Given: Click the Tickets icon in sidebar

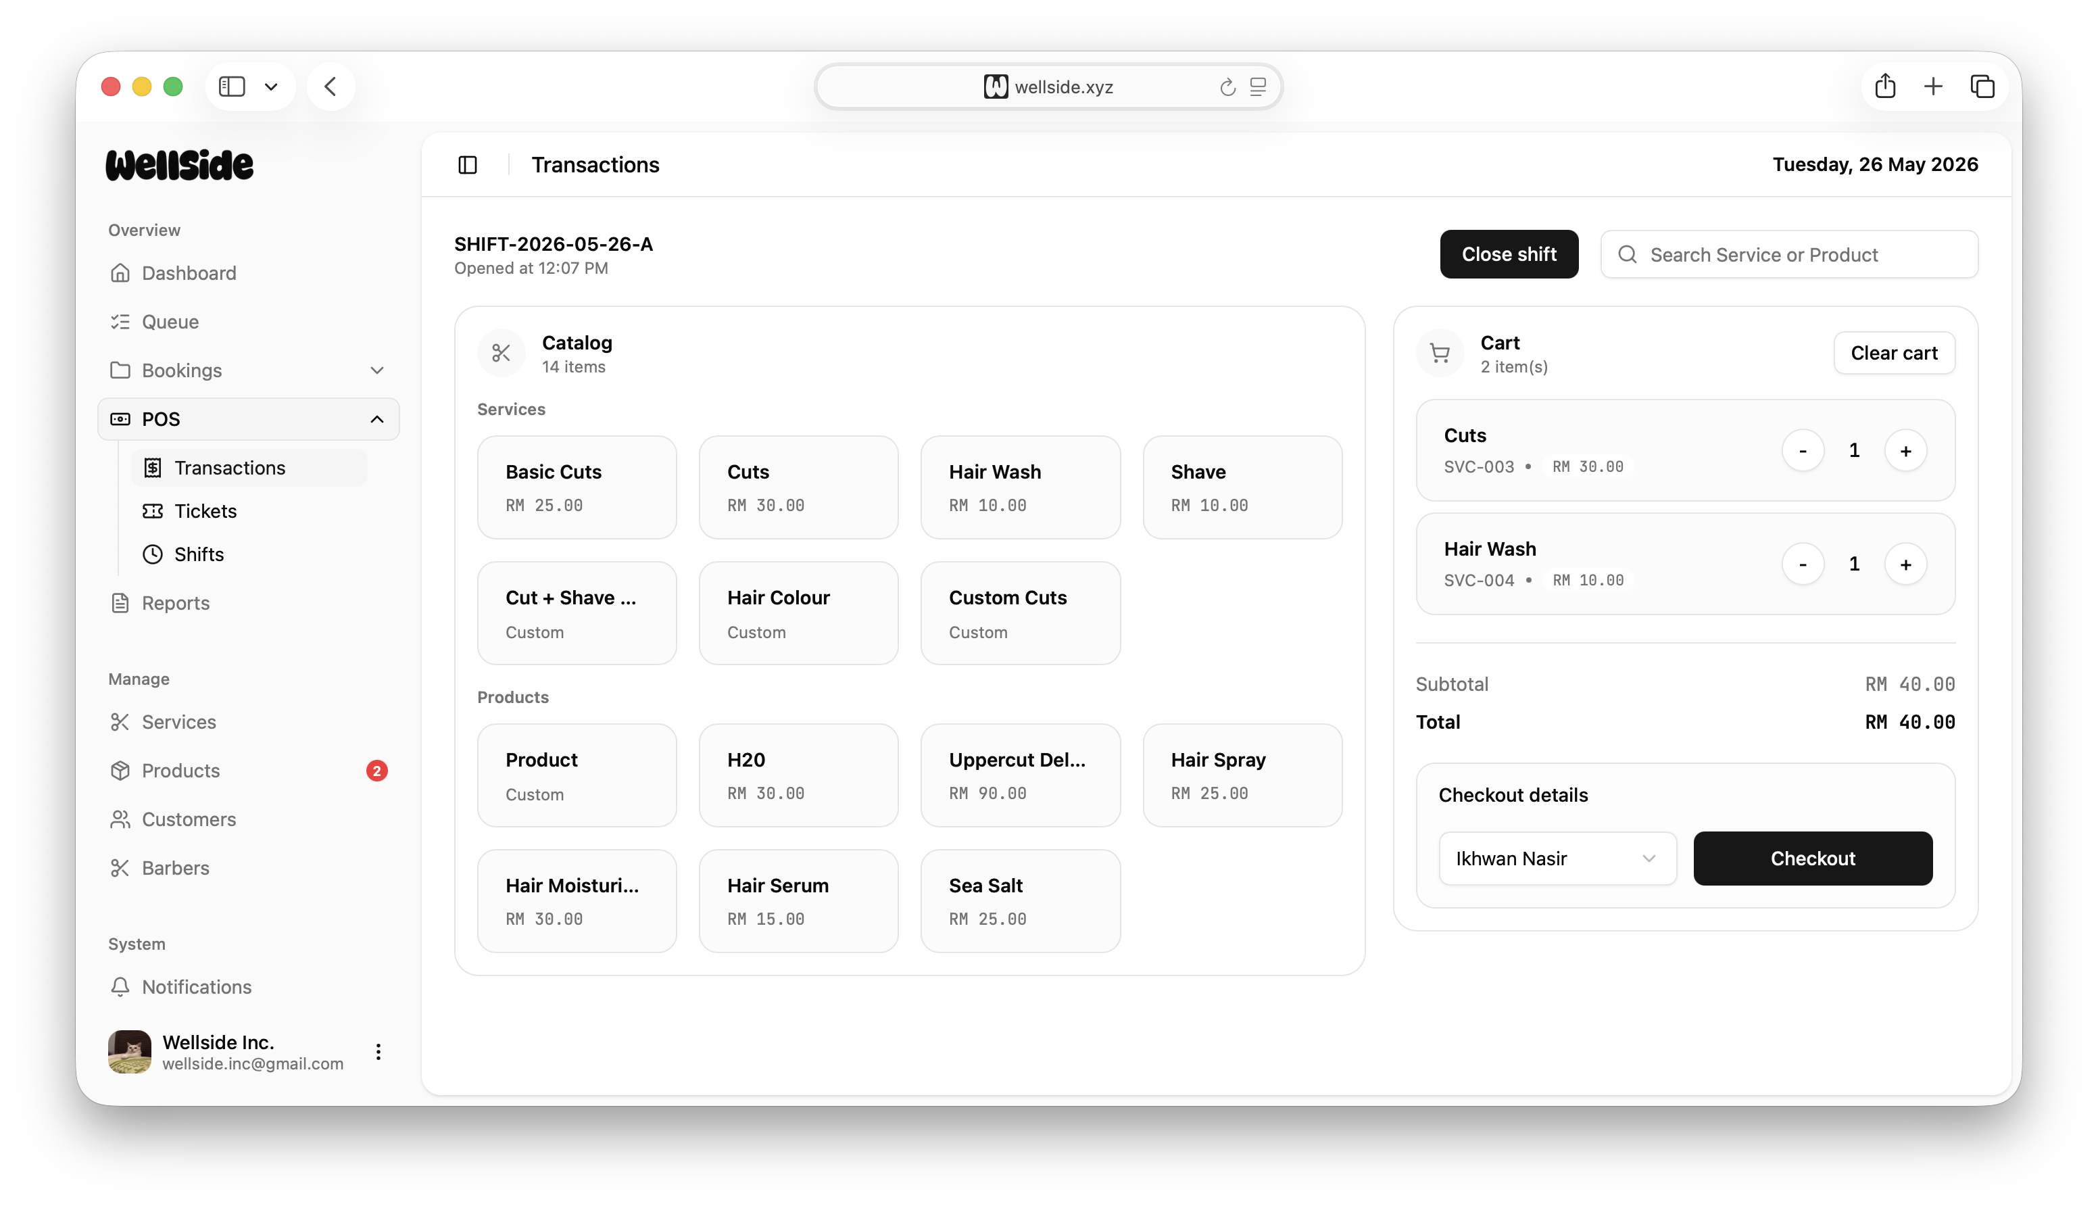Looking at the screenshot, I should point(152,511).
